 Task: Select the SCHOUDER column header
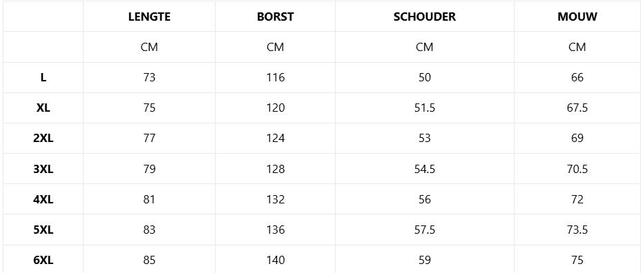pyautogui.click(x=424, y=17)
